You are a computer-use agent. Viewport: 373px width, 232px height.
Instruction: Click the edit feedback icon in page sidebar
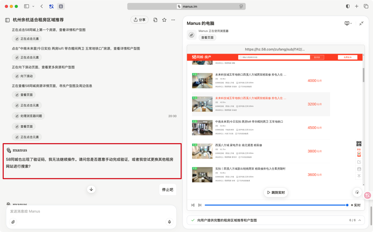click(x=359, y=162)
